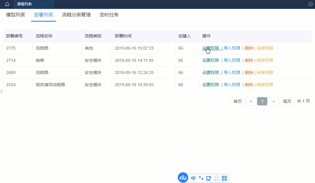Open the 流程分类管理 tab
Viewport: 315px width, 183px height.
tap(76, 15)
